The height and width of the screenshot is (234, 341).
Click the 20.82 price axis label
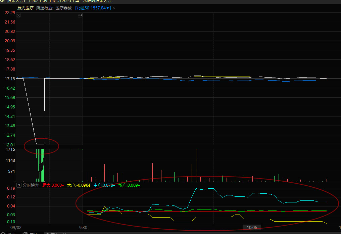10,32
